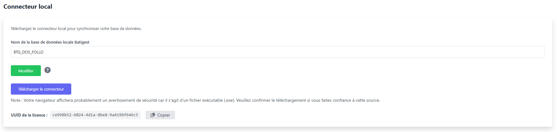The height and width of the screenshot is (132, 557).
Task: Click the copy icon beside Copier
Action: tap(153, 115)
